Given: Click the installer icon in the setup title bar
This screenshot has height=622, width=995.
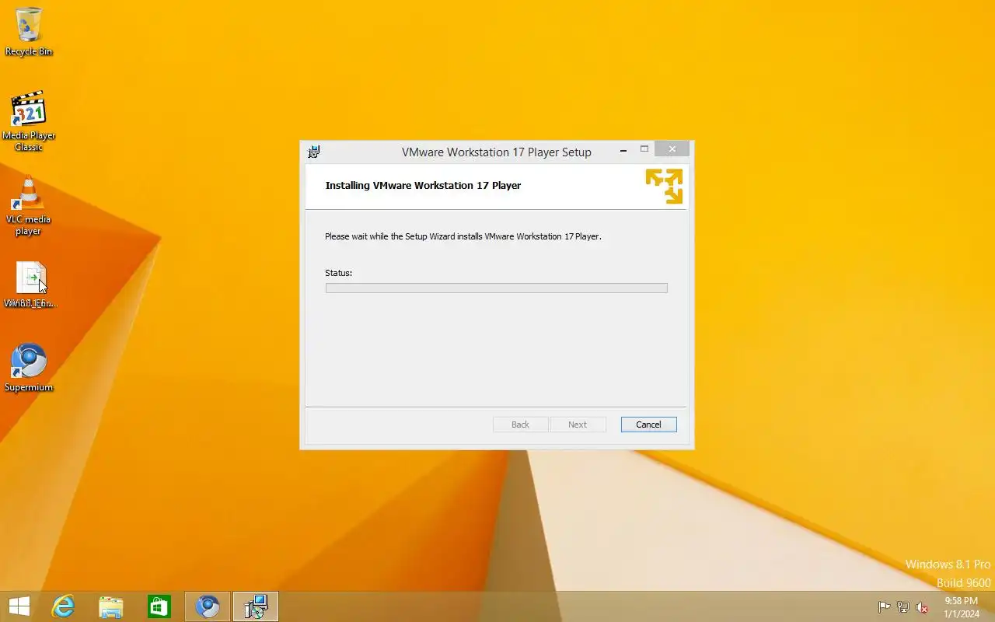Looking at the screenshot, I should [314, 152].
